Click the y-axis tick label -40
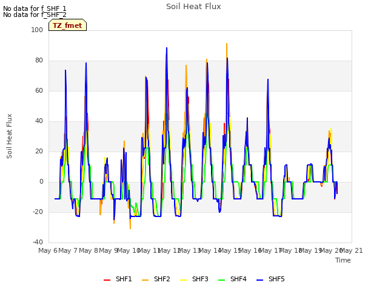 pyautogui.click(x=38, y=242)
